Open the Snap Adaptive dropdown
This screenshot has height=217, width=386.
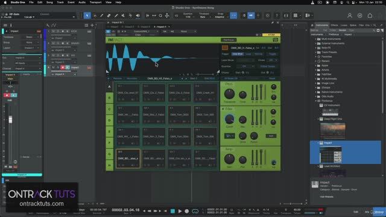221,17
